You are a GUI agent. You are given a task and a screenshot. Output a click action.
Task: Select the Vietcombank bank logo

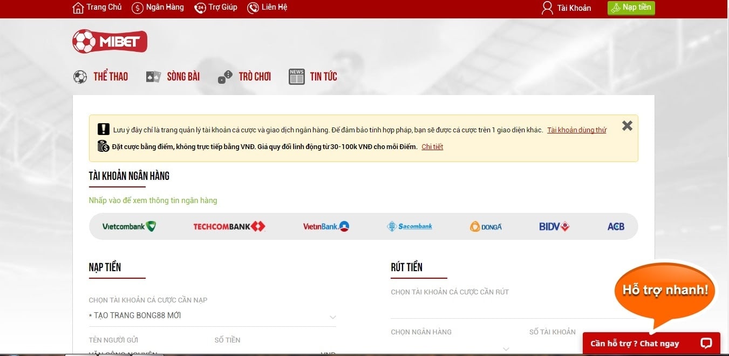129,226
